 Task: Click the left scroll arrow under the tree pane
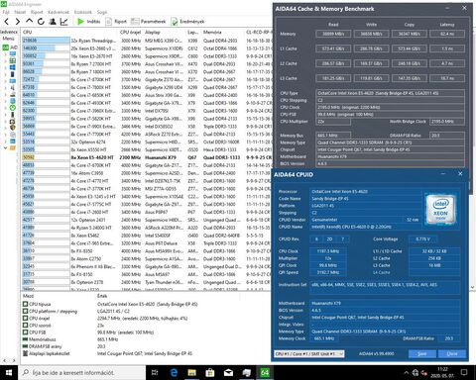click(x=4, y=361)
